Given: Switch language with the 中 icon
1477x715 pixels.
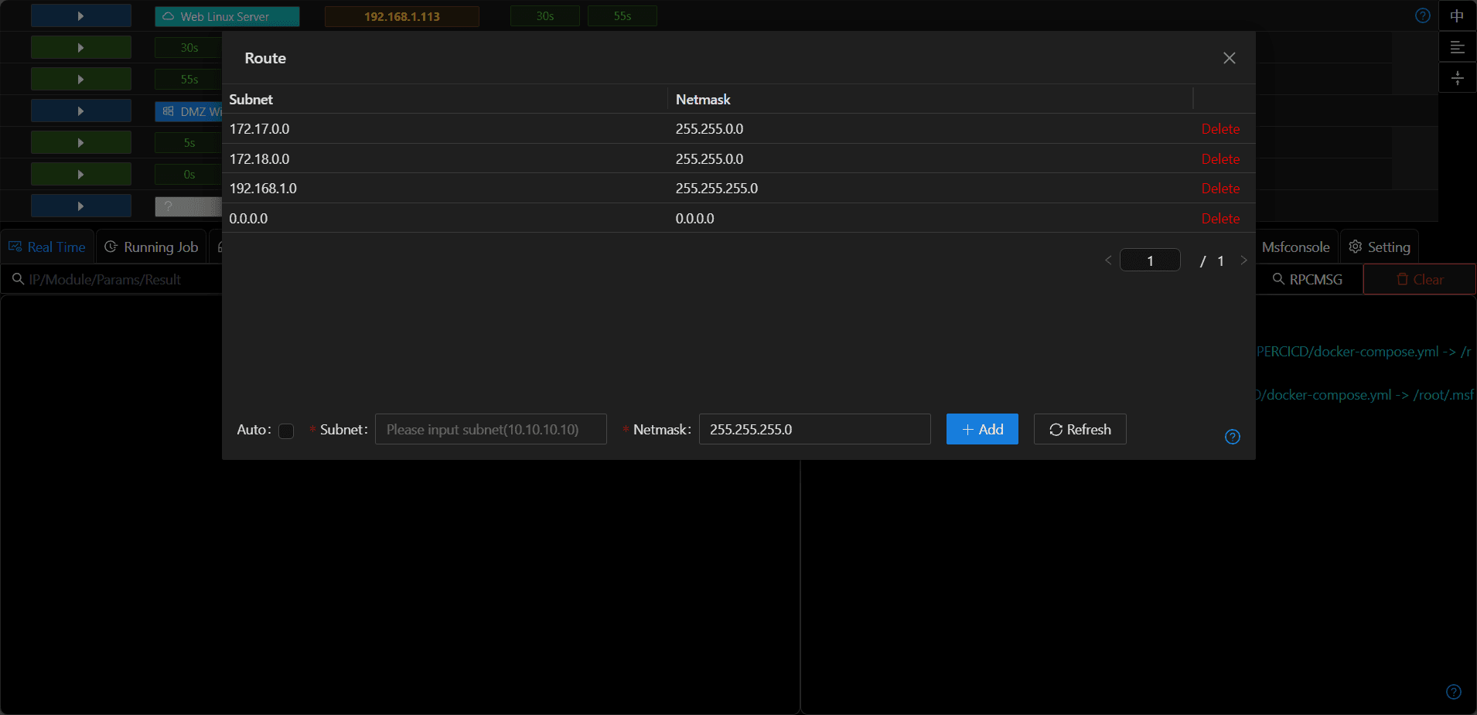Looking at the screenshot, I should click(1457, 15).
